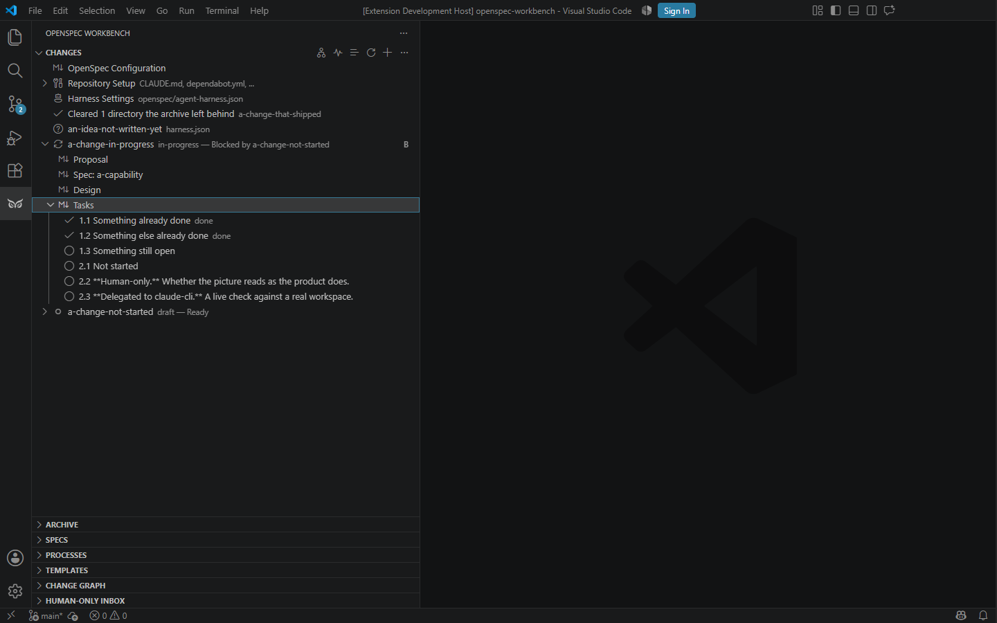
Task: Open the Selection menu
Action: pyautogui.click(x=97, y=10)
